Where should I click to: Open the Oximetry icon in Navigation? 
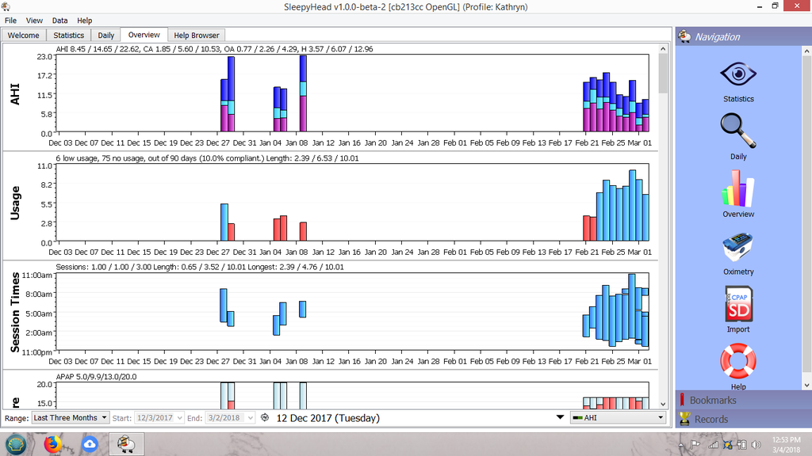[x=738, y=247]
